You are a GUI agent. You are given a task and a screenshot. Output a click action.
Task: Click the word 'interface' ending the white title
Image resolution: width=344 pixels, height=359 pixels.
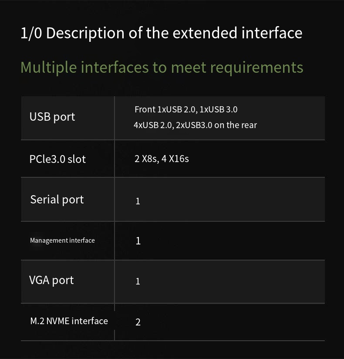click(272, 33)
